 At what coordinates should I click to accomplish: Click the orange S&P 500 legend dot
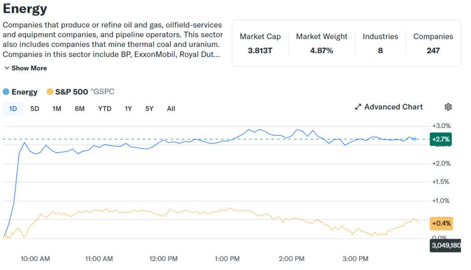pos(50,92)
